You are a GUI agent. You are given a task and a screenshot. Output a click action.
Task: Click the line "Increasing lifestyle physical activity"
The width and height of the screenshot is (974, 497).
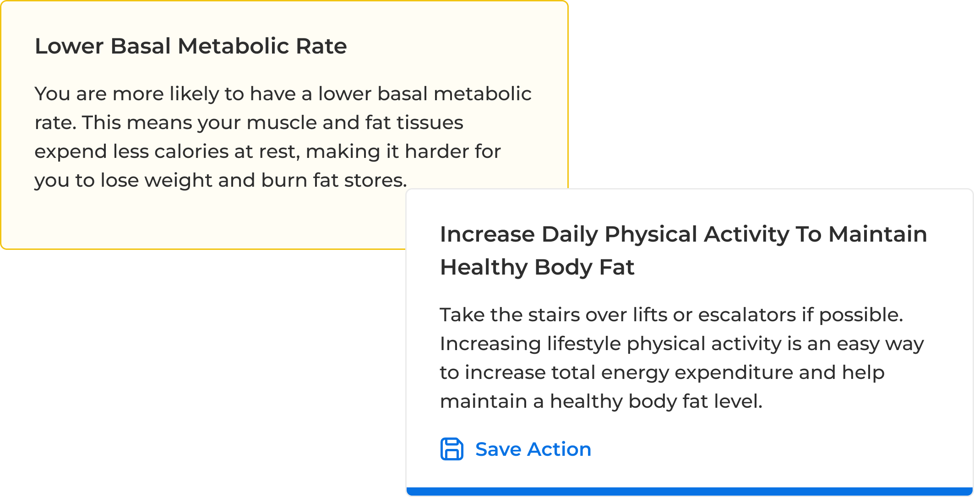click(x=681, y=344)
